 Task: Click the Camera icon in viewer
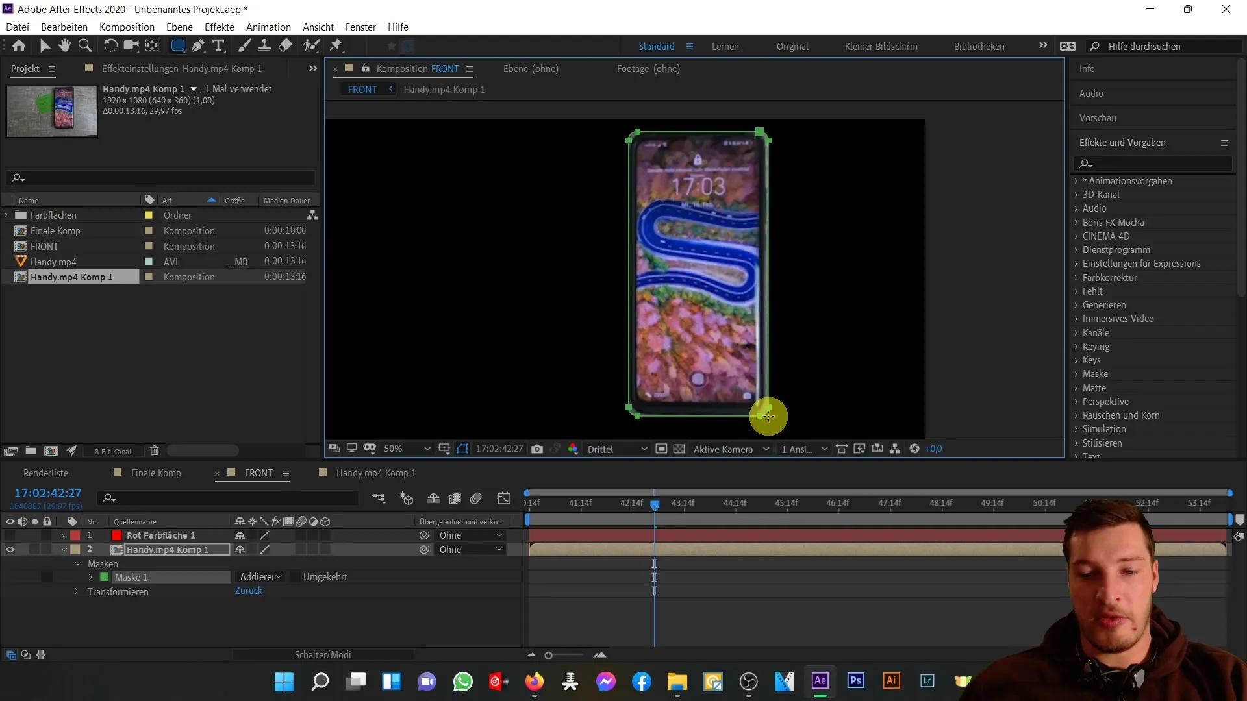pos(537,449)
